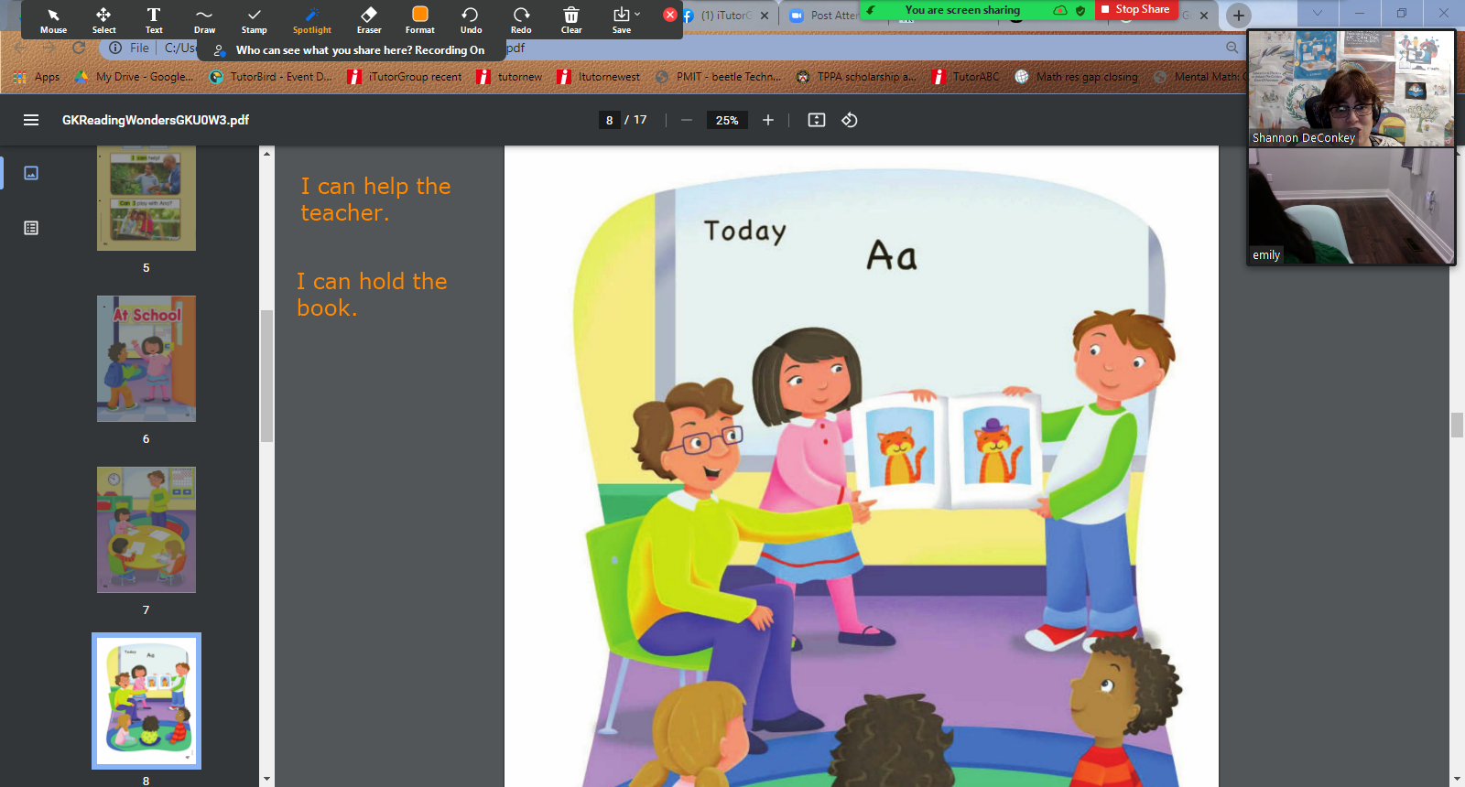This screenshot has width=1465, height=787.
Task: Click the screen sharing shield icon
Action: click(x=1080, y=10)
